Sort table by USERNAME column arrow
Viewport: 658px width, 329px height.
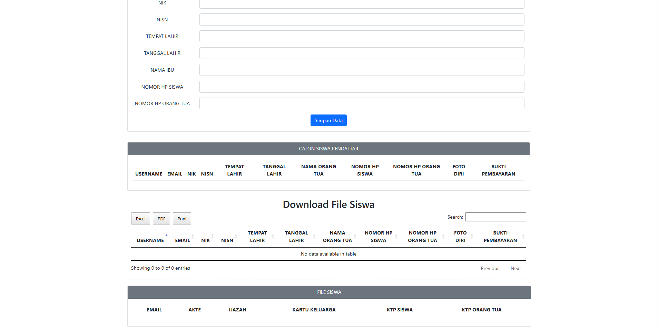[166, 236]
